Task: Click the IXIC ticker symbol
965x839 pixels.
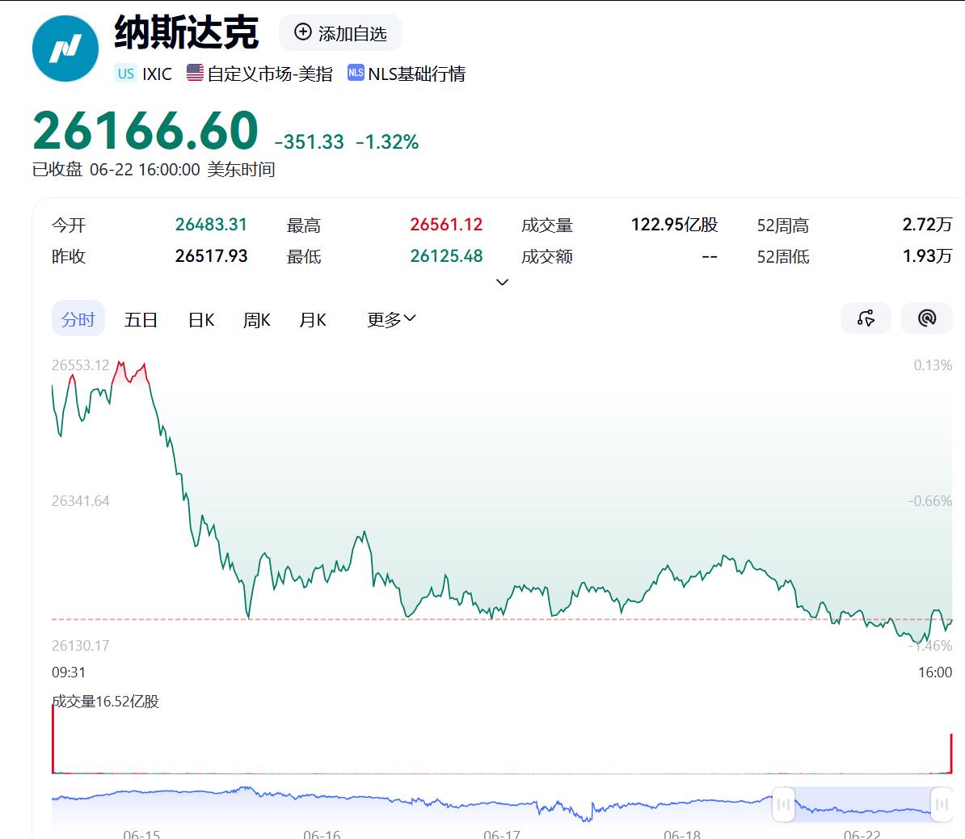Action: (157, 74)
